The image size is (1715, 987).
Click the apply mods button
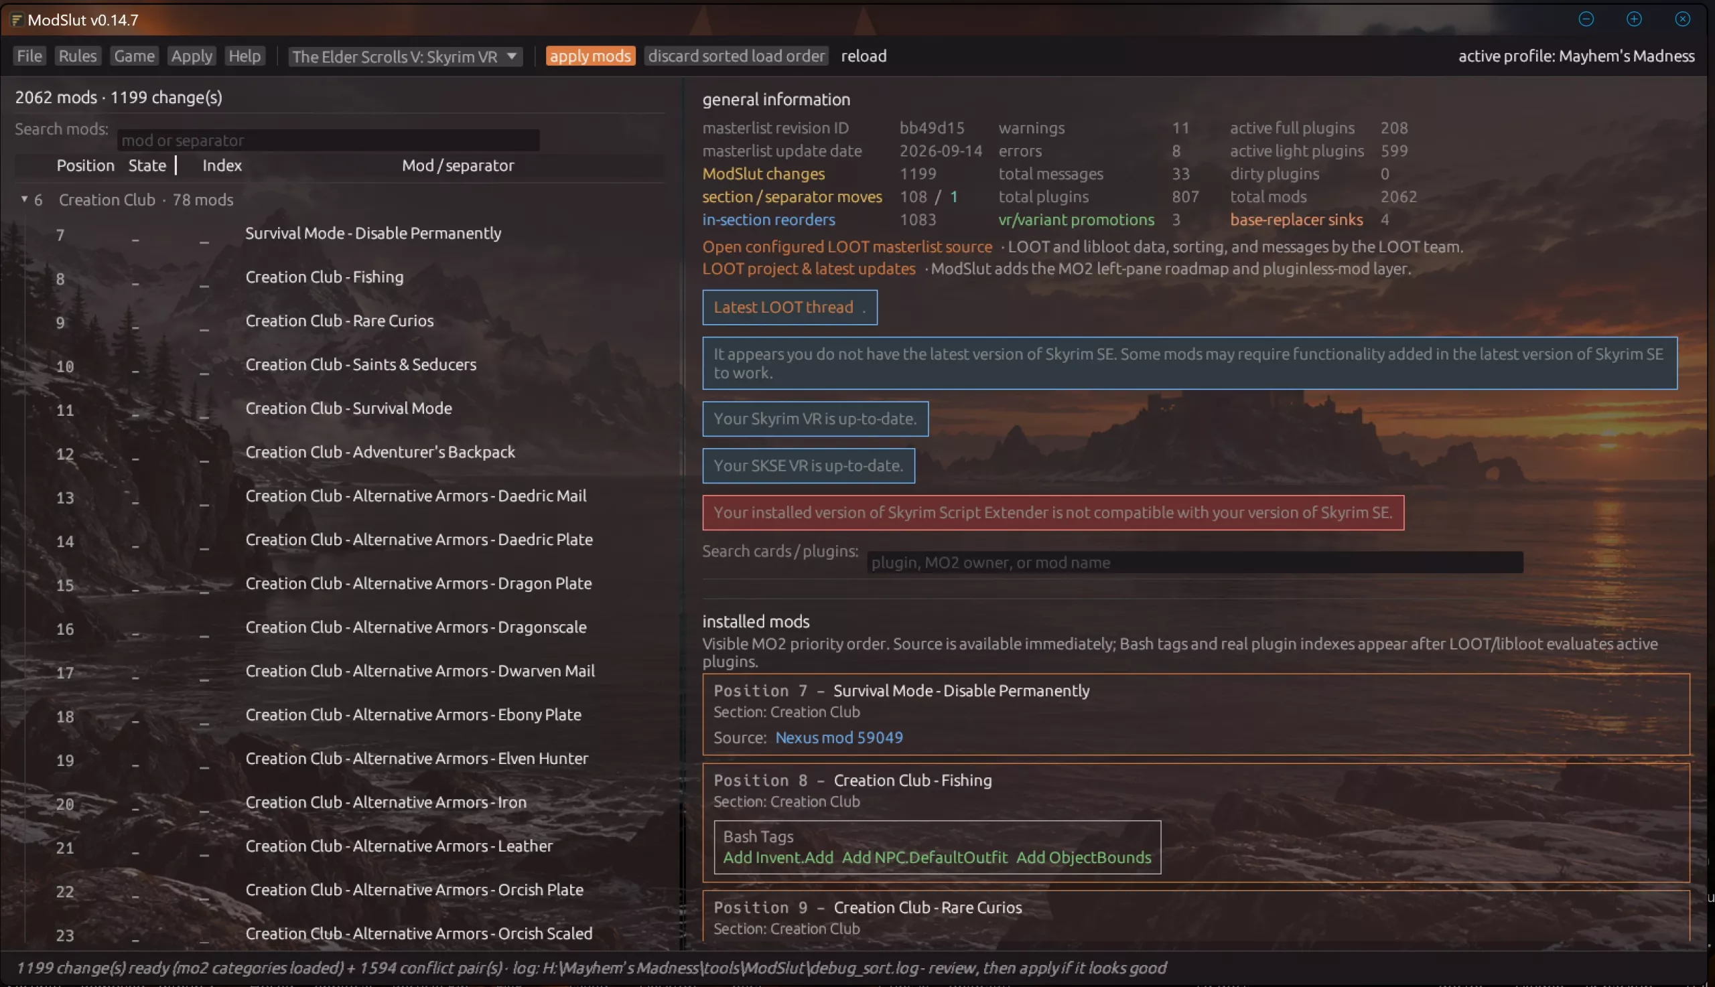(590, 56)
